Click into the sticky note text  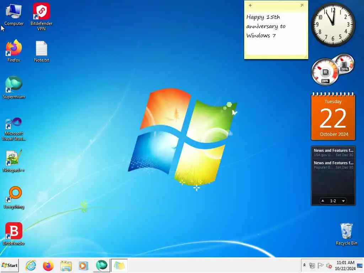[276, 34]
